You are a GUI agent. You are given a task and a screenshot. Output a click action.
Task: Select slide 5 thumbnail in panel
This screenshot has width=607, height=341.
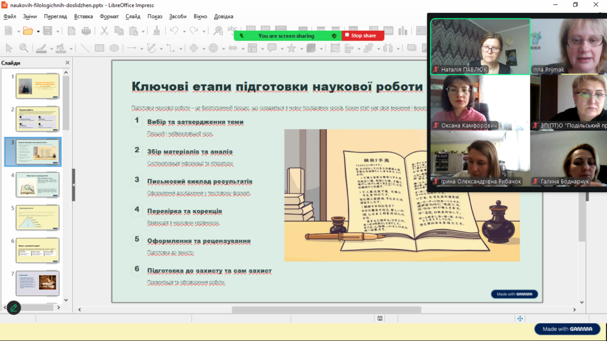pos(37,217)
